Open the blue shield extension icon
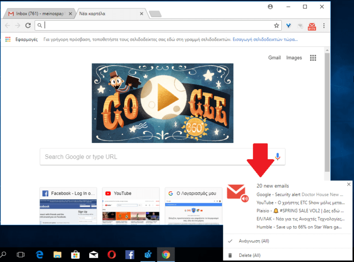This screenshot has width=354, height=262. click(288, 26)
